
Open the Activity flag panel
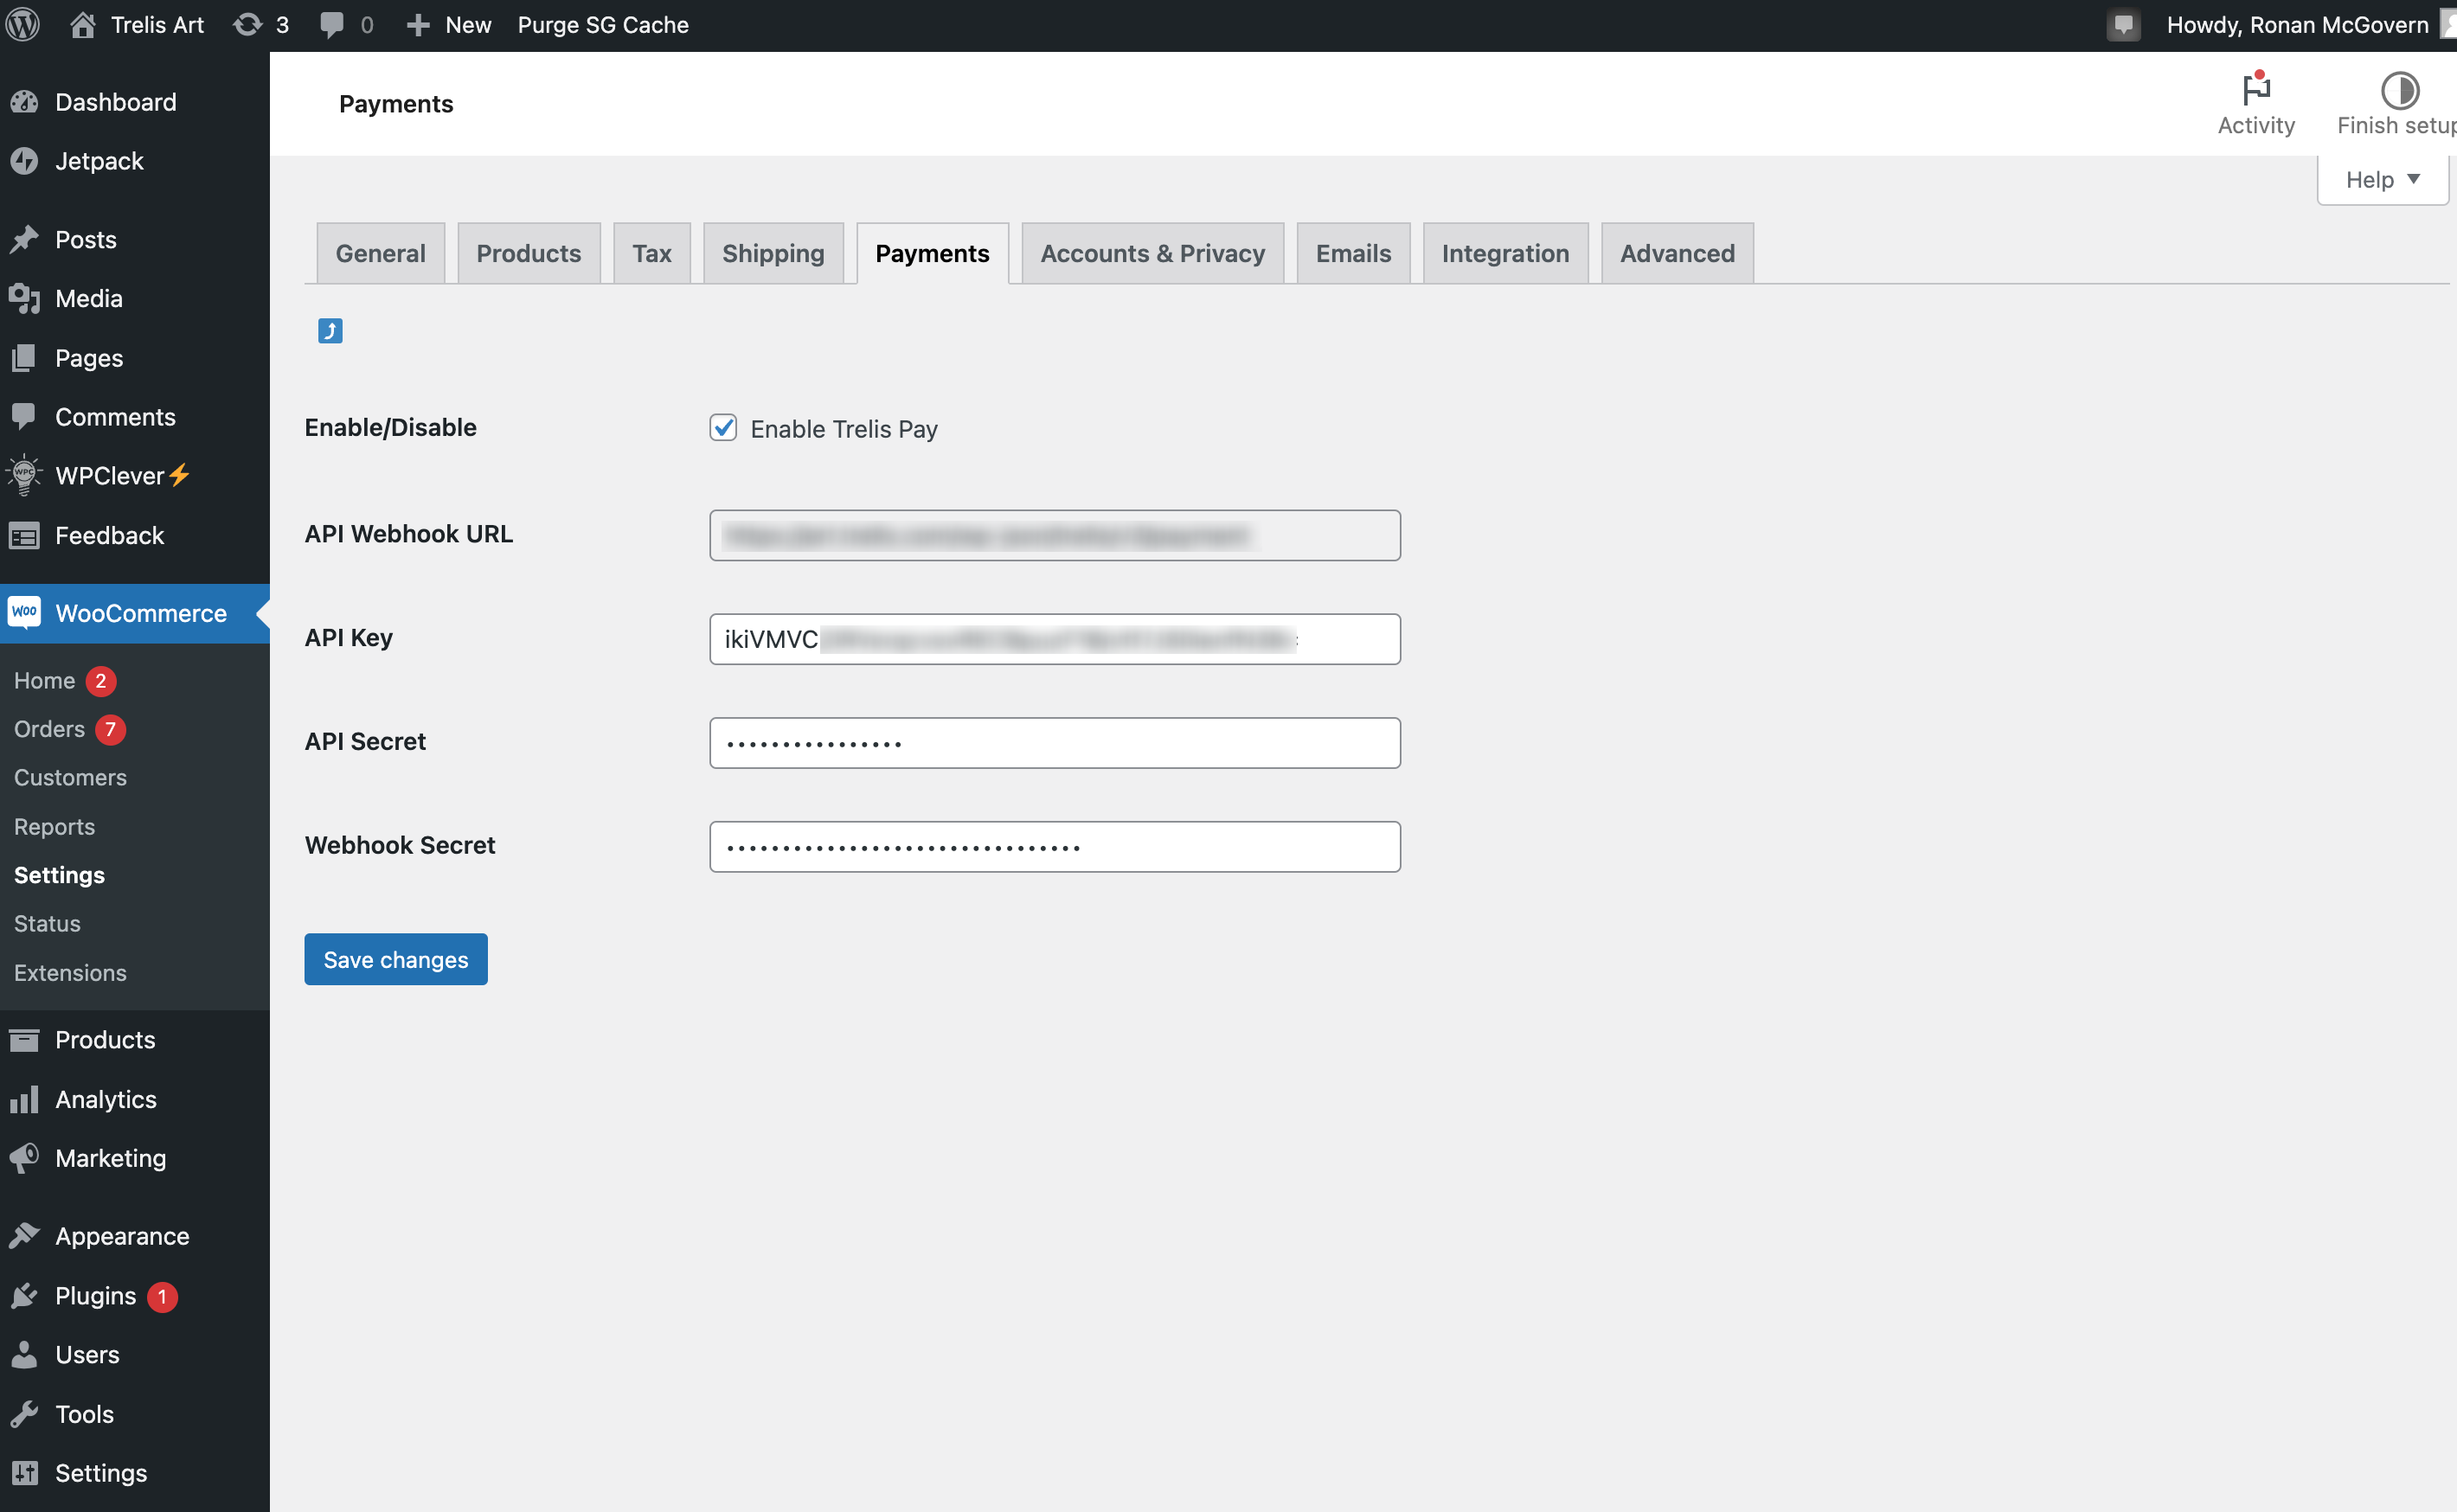point(2255,103)
